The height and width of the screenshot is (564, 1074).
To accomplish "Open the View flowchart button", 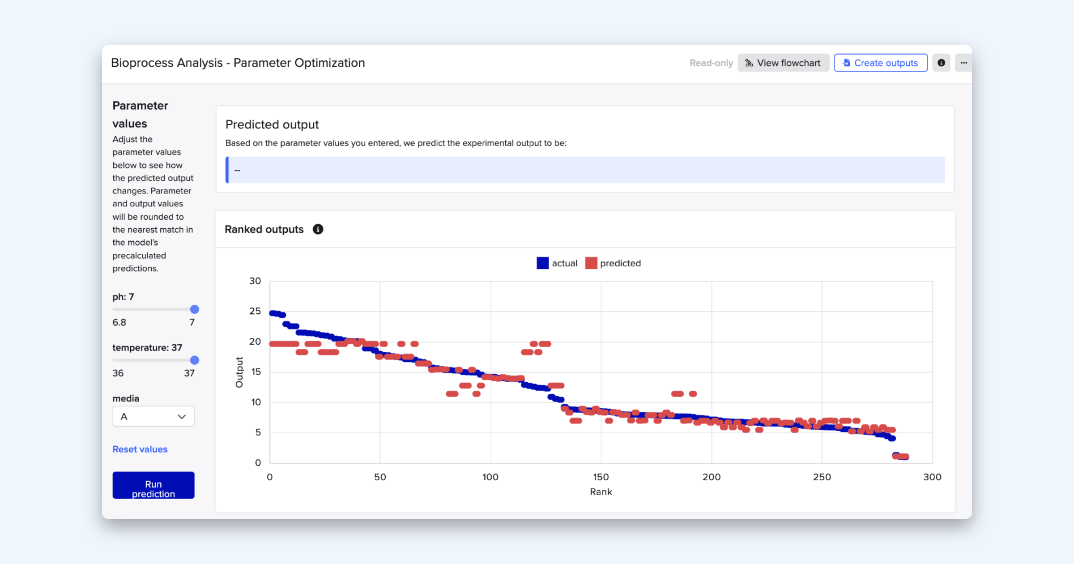I will coord(783,63).
